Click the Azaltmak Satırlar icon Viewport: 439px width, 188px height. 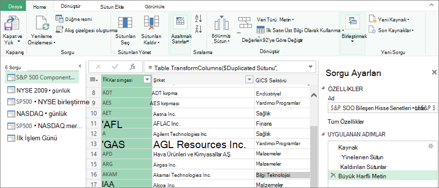tap(180, 21)
